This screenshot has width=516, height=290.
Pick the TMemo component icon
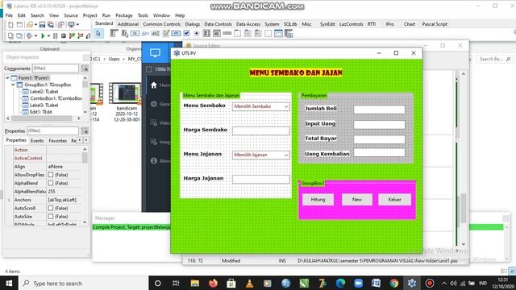[166, 33]
